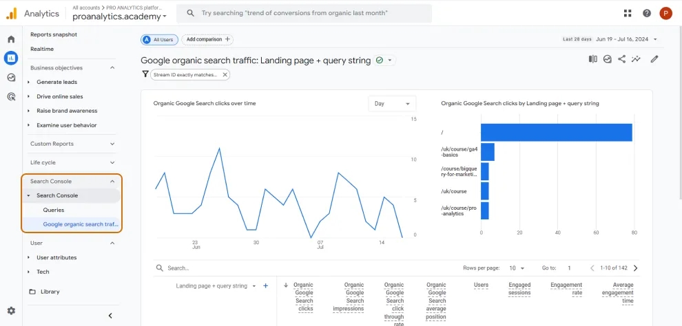
Task: Sort by the Engaged sessions column header
Action: (x=519, y=289)
